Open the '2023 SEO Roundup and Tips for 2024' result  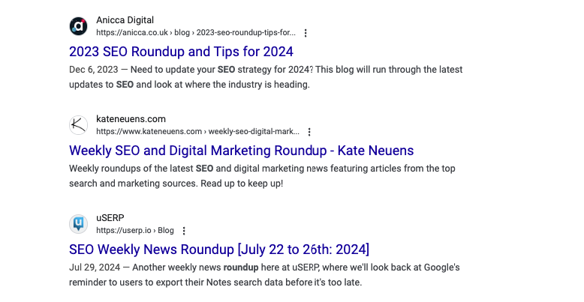point(181,51)
